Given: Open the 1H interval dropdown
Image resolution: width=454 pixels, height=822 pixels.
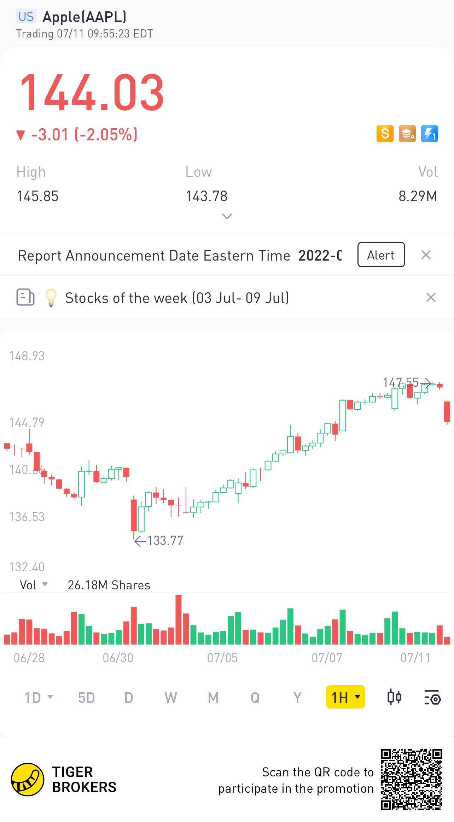Looking at the screenshot, I should pos(345,697).
